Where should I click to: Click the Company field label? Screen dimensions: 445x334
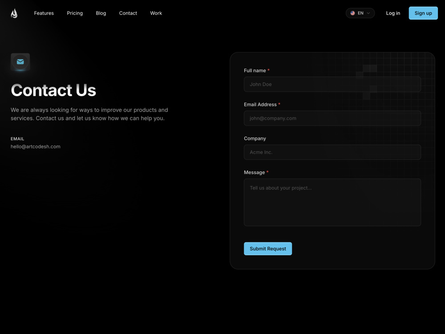[x=255, y=138]
